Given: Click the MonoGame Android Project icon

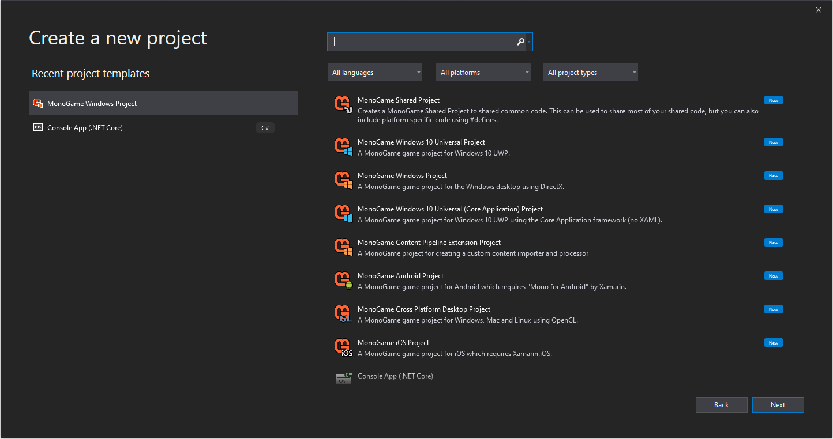Looking at the screenshot, I should 344,281.
